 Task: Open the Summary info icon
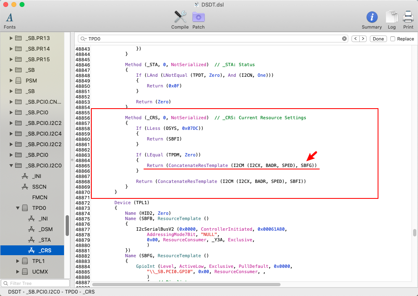click(x=372, y=20)
